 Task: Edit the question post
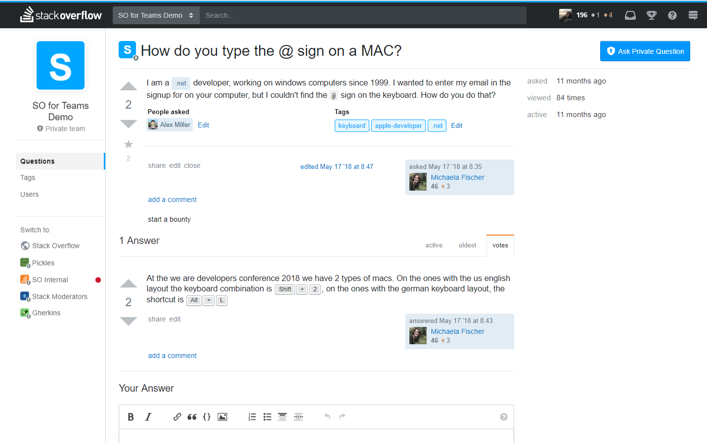point(175,166)
